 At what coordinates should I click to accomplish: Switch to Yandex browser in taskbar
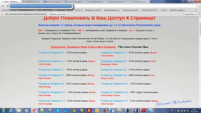(x=34, y=110)
